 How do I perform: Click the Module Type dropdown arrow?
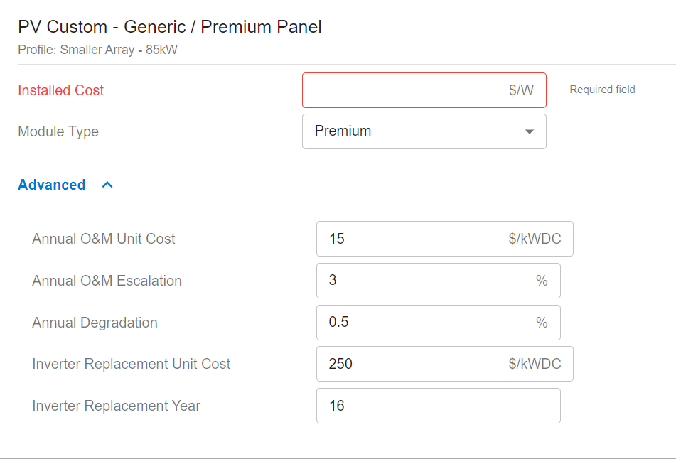point(529,131)
